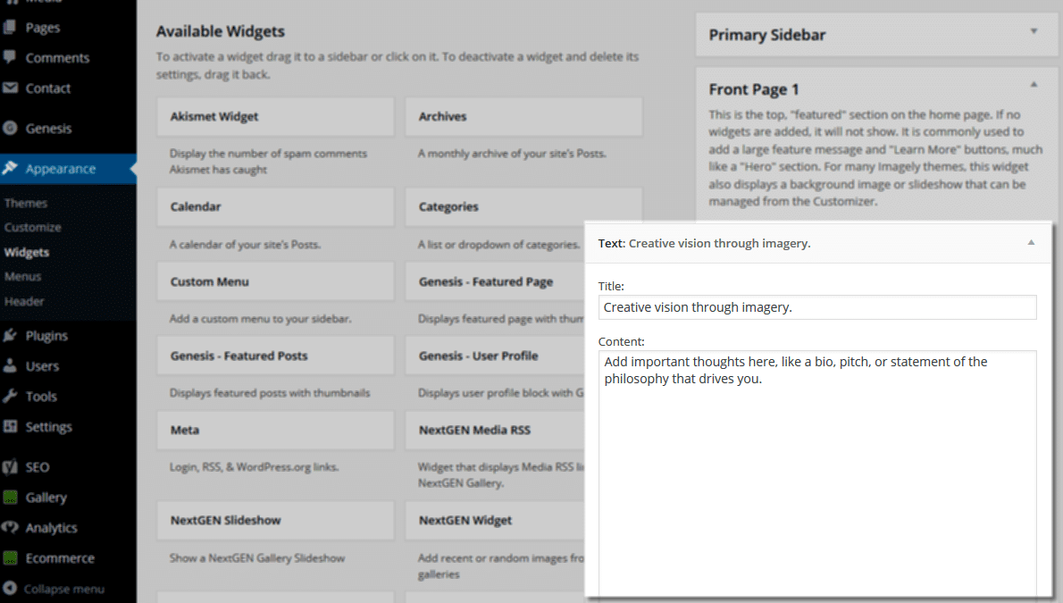
Task: Select the Akismet Widget
Action: [x=275, y=117]
